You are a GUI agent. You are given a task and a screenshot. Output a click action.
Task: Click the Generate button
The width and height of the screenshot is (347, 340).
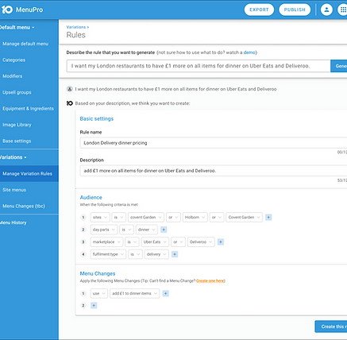(x=339, y=66)
